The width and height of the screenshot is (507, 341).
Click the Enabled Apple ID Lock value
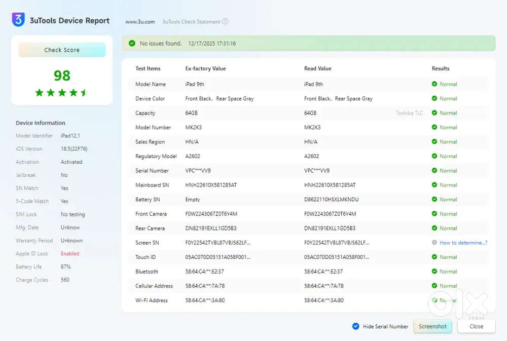pos(70,254)
